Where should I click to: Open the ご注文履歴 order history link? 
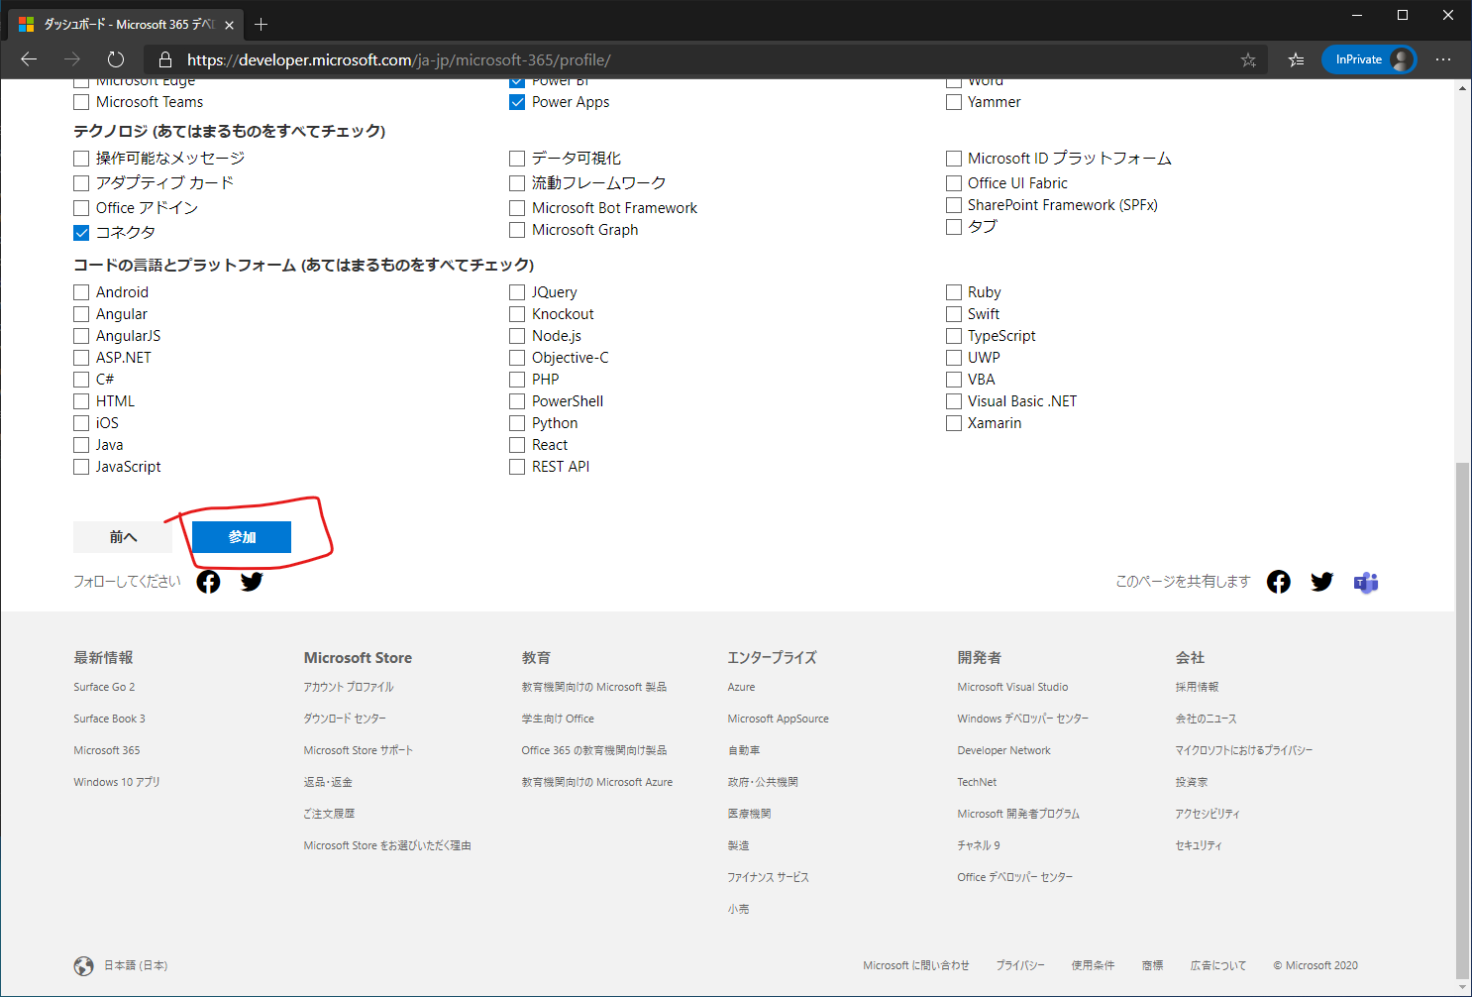click(329, 814)
